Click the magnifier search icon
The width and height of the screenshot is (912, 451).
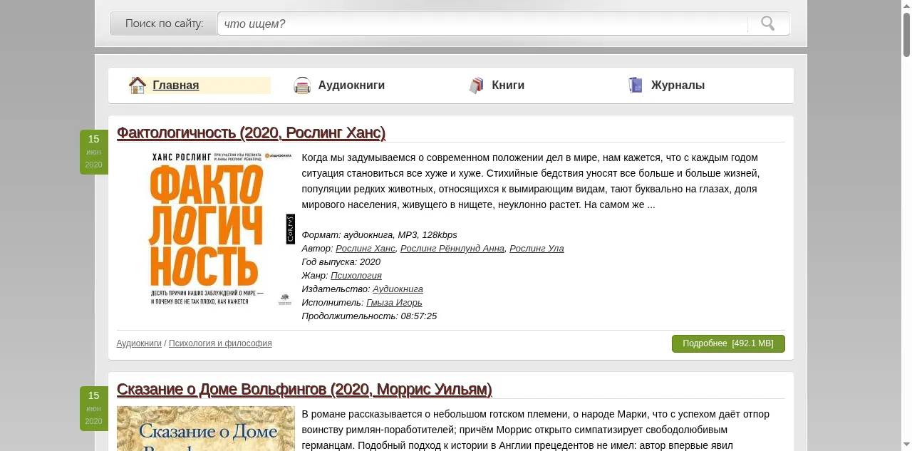pyautogui.click(x=767, y=24)
